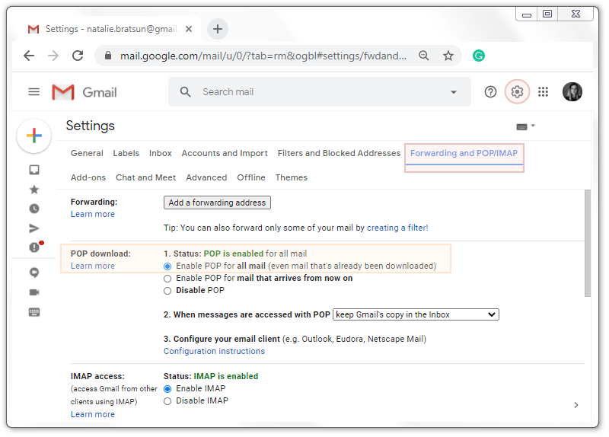Open Learn more under Forwarding
The image size is (609, 437).
coord(93,215)
